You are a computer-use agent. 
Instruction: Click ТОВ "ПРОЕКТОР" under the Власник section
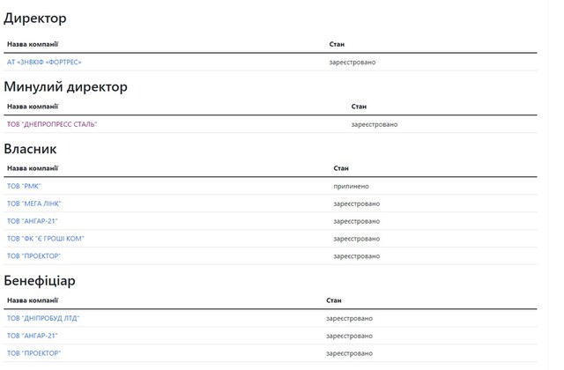click(34, 256)
